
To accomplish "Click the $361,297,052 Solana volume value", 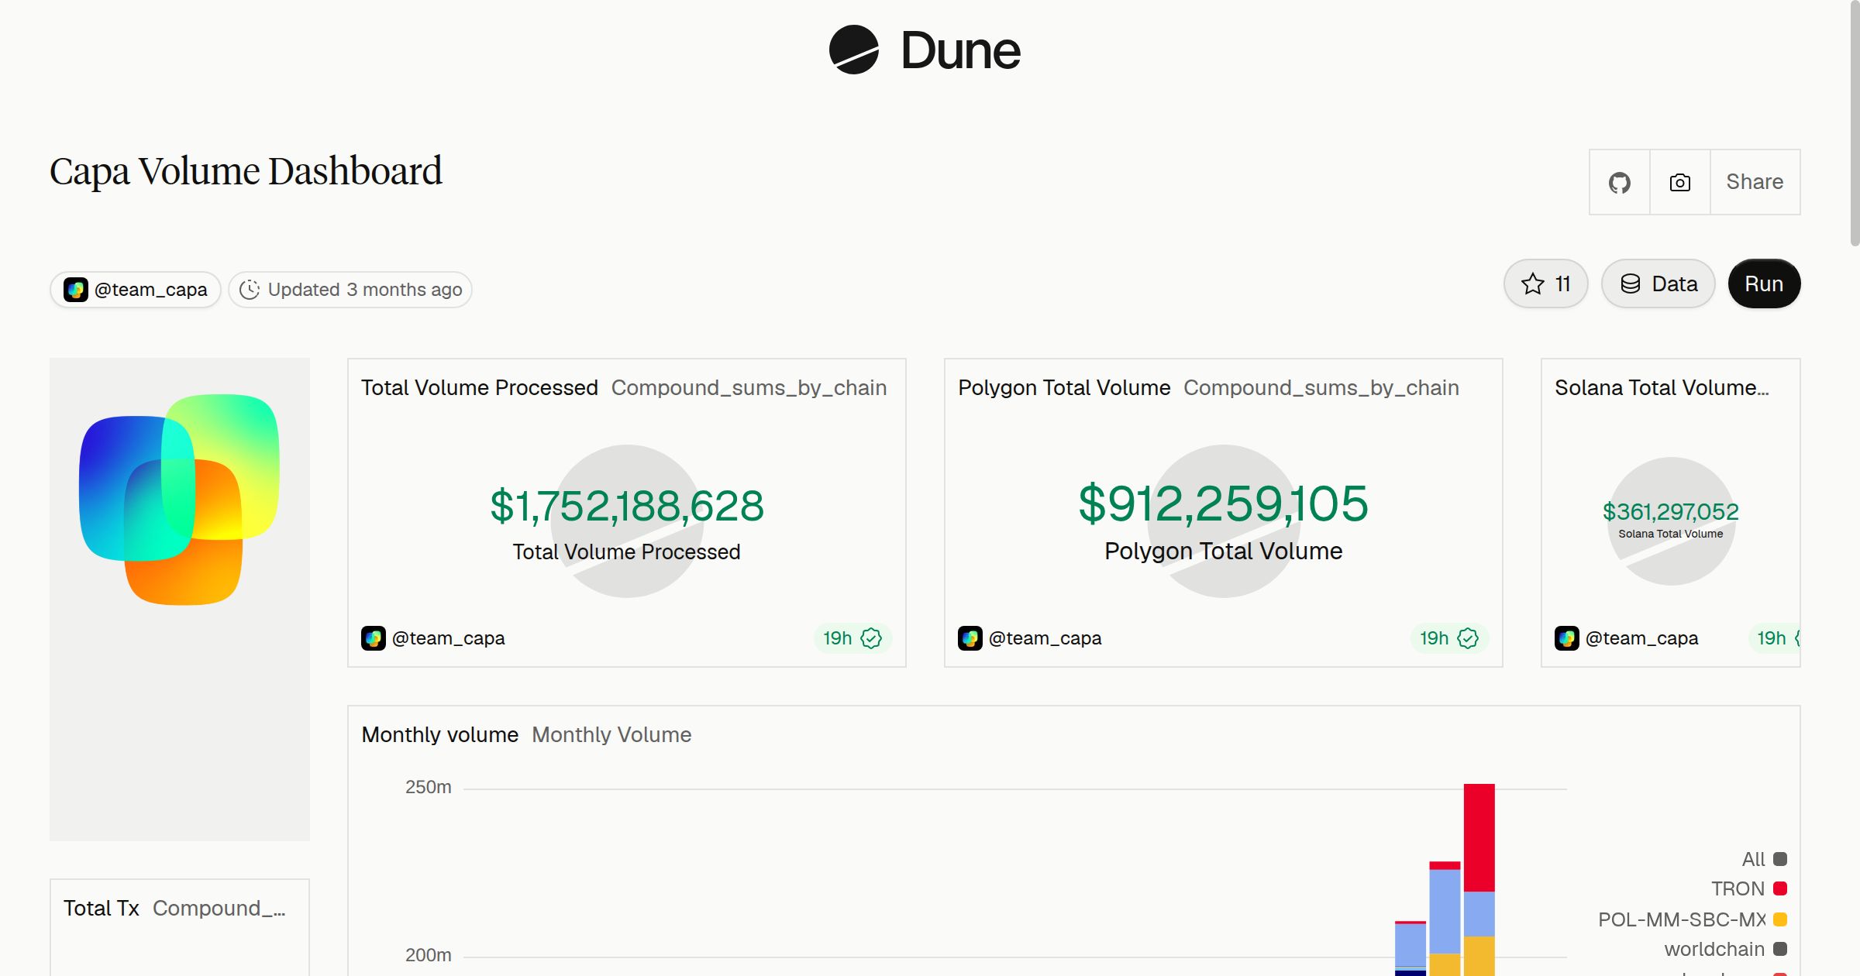I will [1671, 511].
